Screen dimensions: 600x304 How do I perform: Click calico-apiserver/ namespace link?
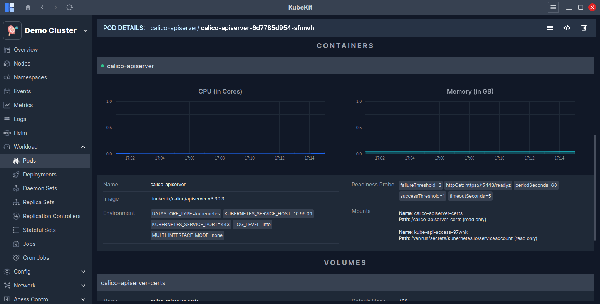point(174,28)
